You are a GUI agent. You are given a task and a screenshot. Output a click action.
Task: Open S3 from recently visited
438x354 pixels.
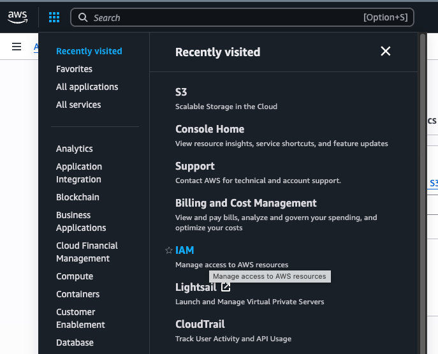(181, 92)
